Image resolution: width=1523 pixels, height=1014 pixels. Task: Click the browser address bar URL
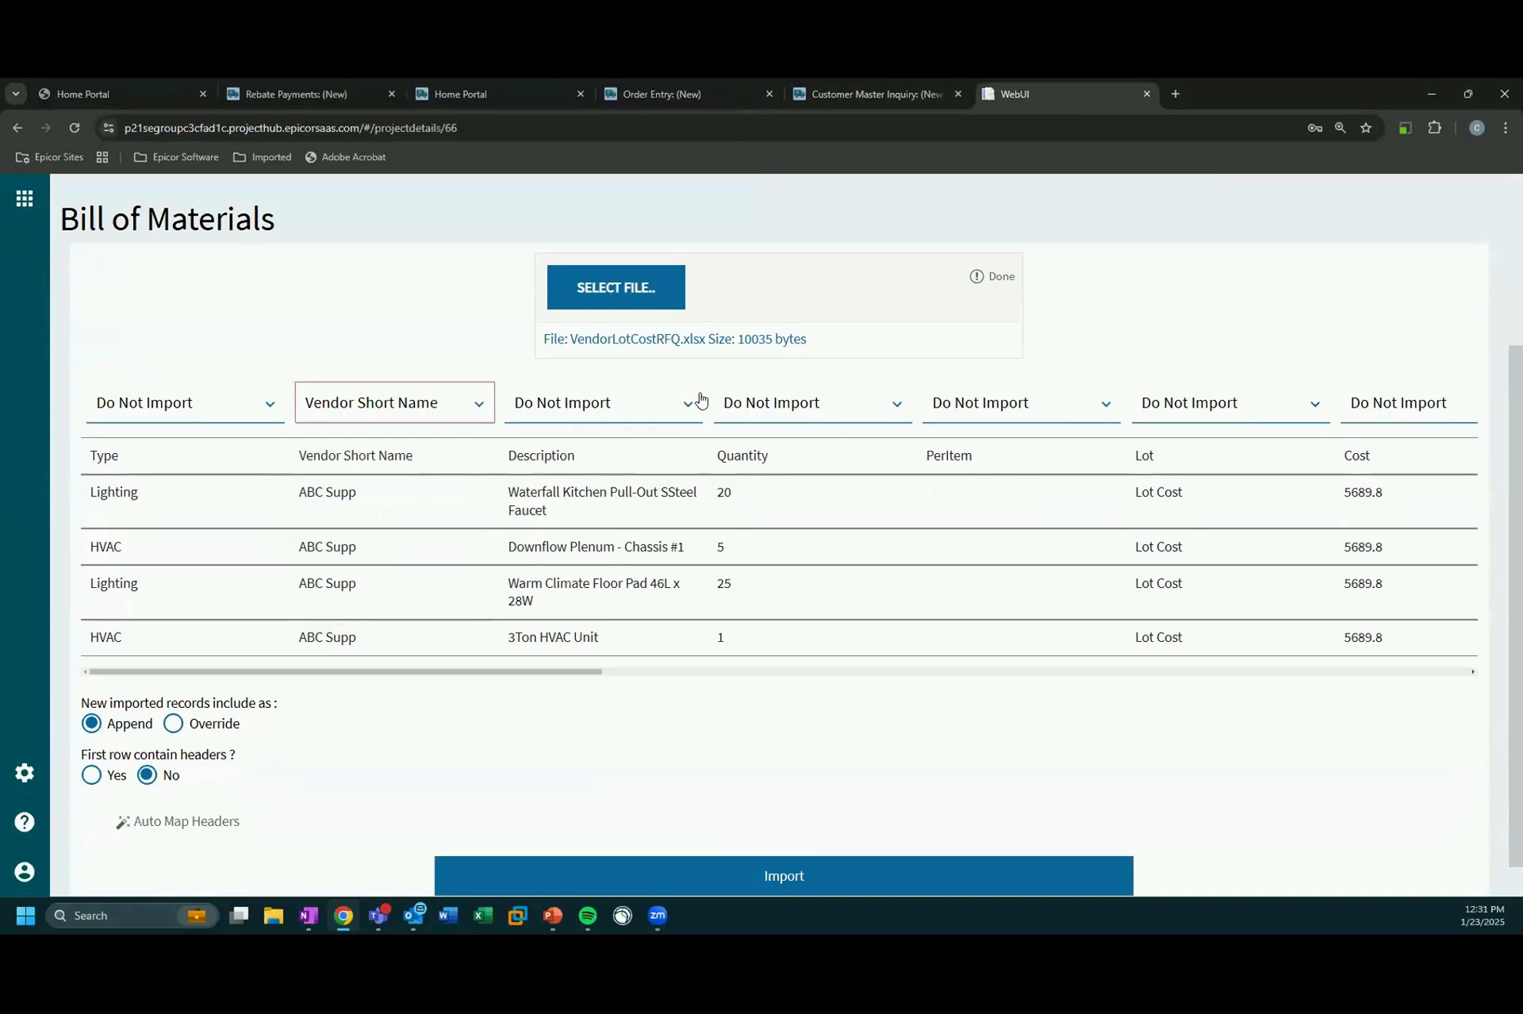click(290, 128)
